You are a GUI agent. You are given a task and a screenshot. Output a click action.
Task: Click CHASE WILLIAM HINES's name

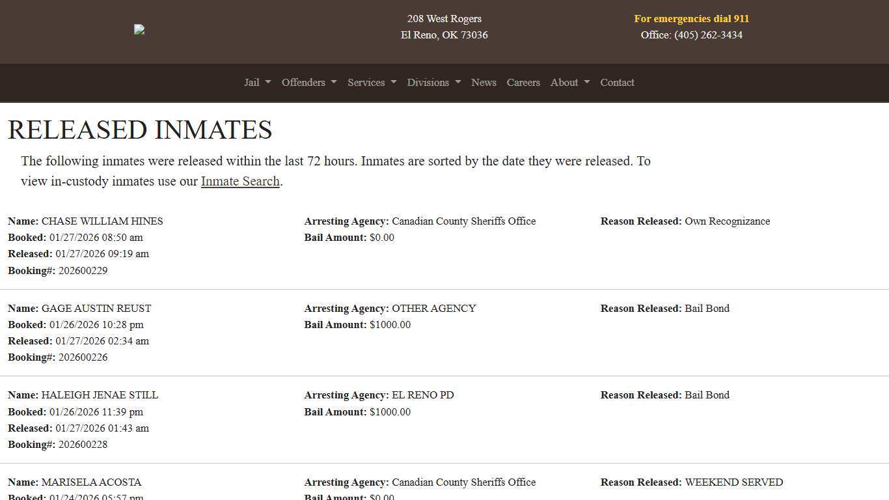pyautogui.click(x=102, y=221)
